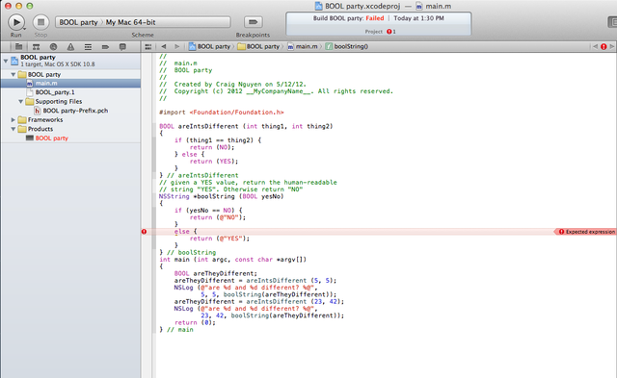Go back in editor history arrow
617x378 pixels.
point(164,46)
